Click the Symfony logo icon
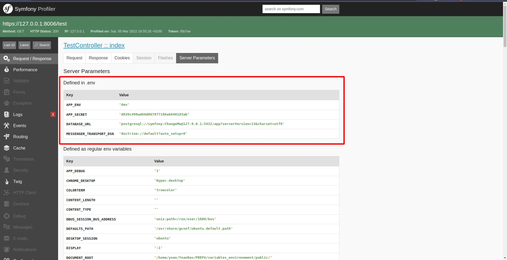 [x=8, y=9]
